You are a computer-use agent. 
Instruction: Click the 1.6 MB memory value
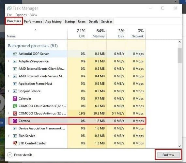click(x=100, y=128)
